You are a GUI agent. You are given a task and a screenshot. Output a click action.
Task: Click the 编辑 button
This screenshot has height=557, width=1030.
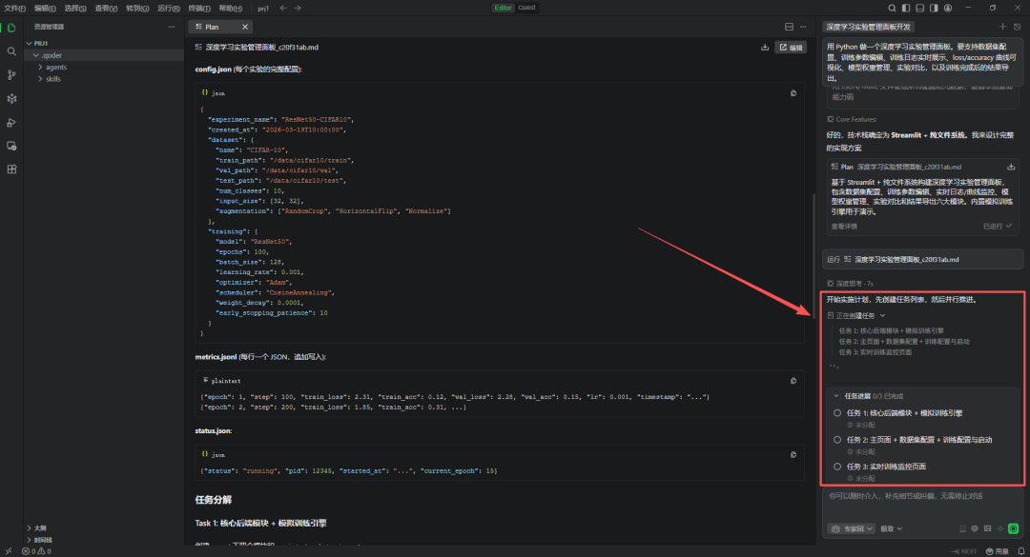click(792, 47)
